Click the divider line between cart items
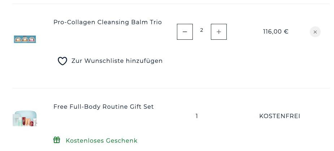Image resolution: width=334 pixels, height=151 pixels. click(x=171, y=88)
